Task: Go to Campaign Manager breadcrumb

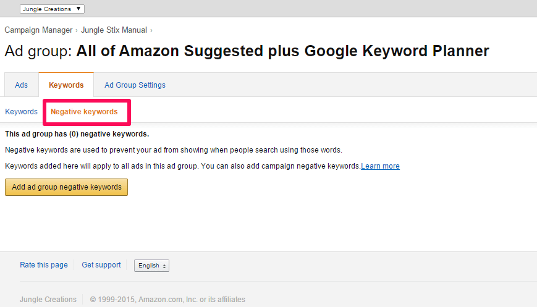Action: click(38, 30)
